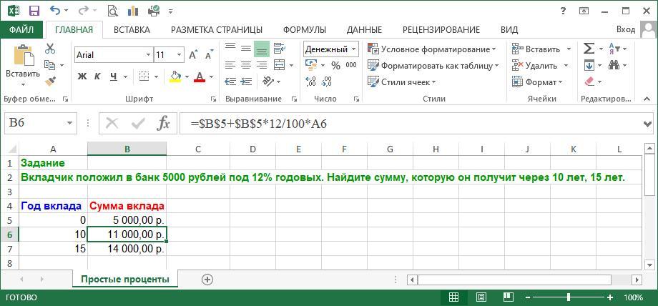Click the percent style icon
This screenshot has width=658, height=306.
tap(335, 65)
